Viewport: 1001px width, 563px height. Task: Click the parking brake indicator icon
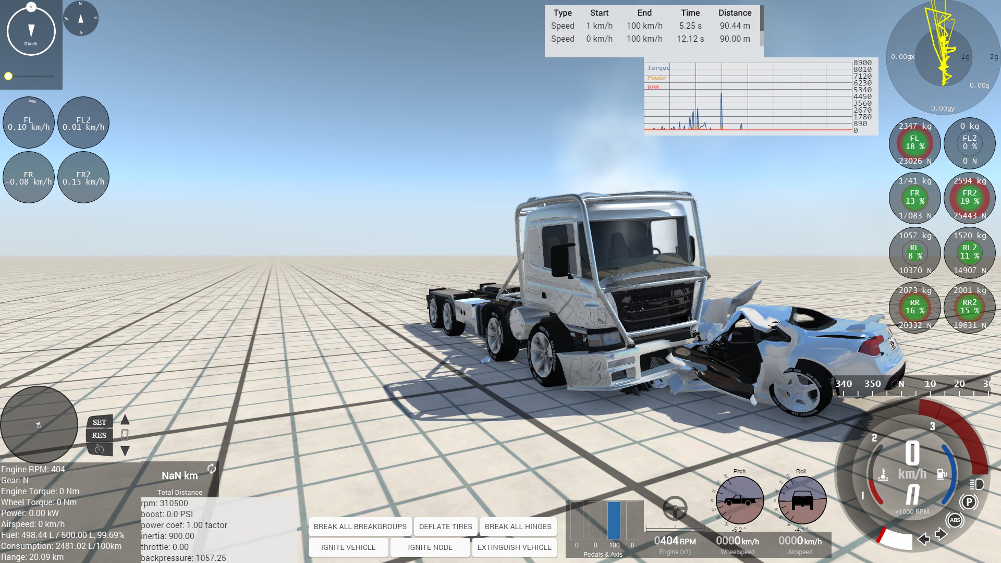[x=969, y=502]
